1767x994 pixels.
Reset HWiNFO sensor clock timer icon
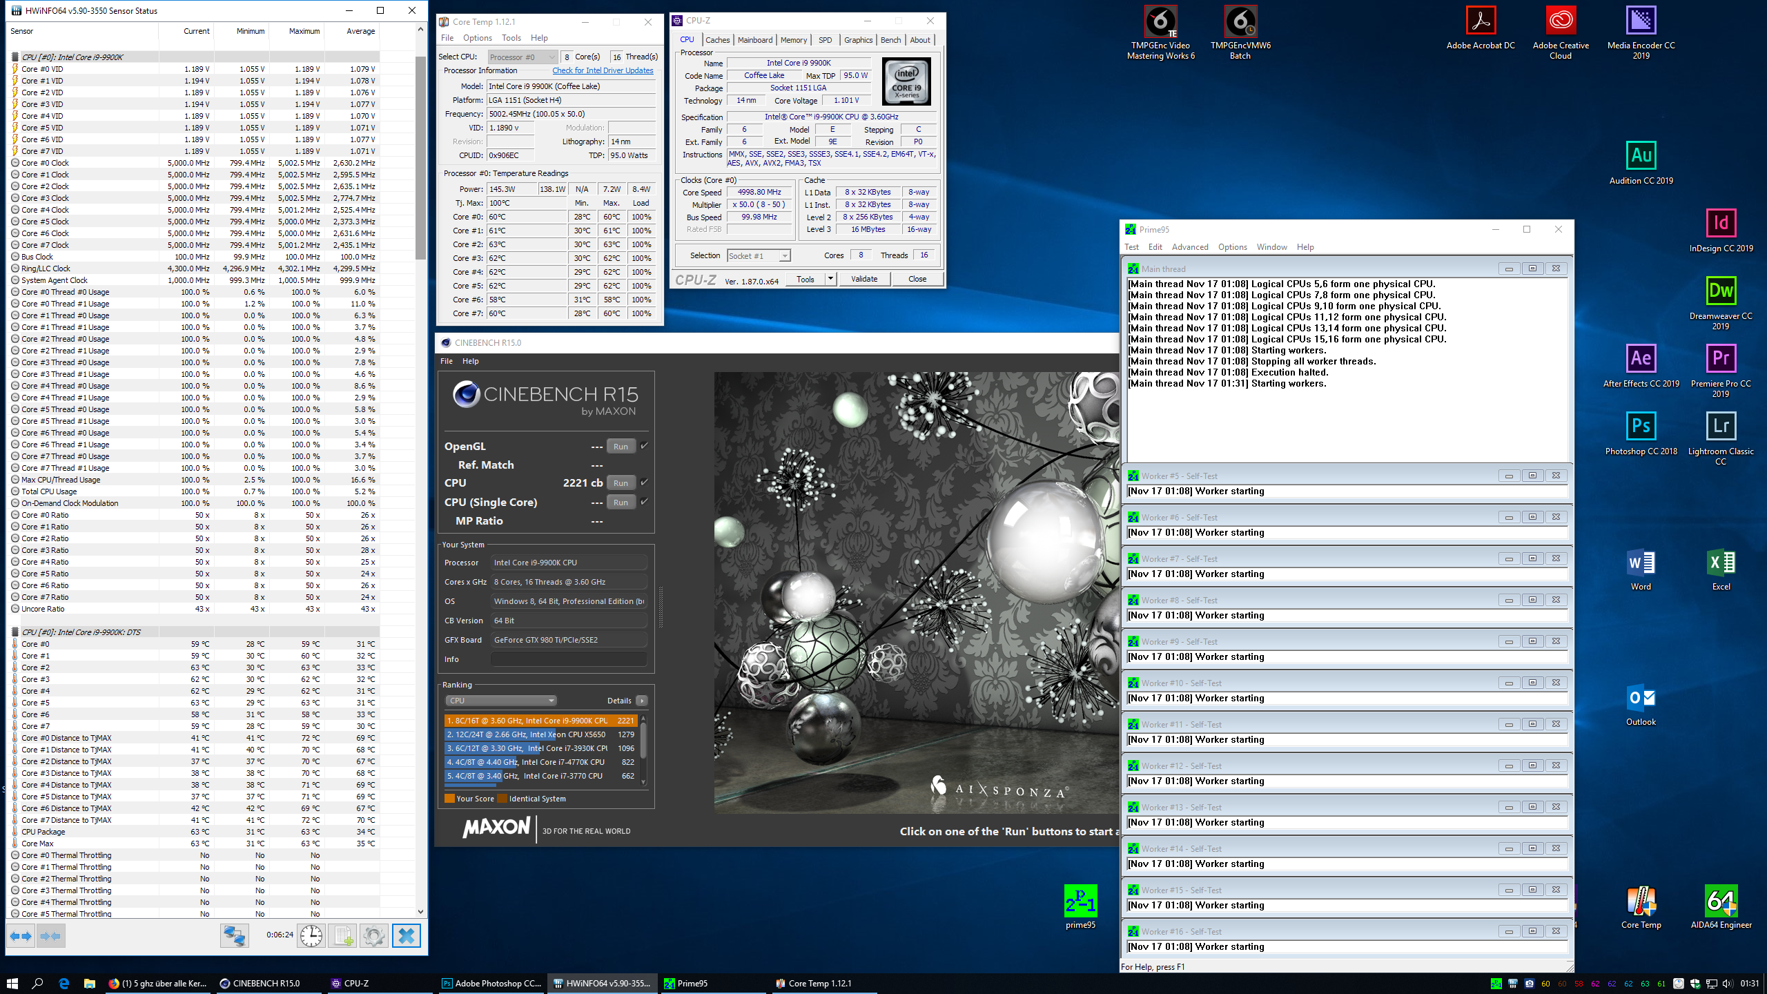pos(311,936)
